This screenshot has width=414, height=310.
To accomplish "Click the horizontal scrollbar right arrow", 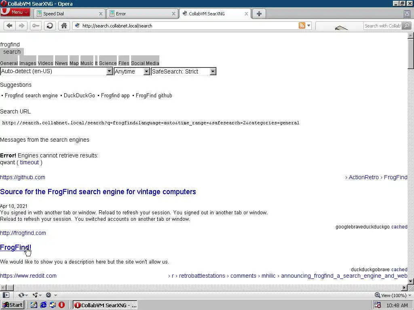I will click(404, 287).
